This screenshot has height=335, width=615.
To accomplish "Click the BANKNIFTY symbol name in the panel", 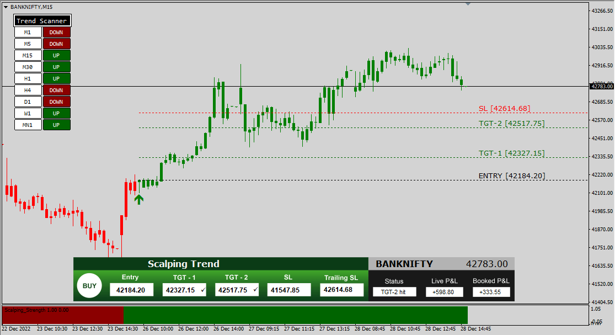I will (x=404, y=264).
